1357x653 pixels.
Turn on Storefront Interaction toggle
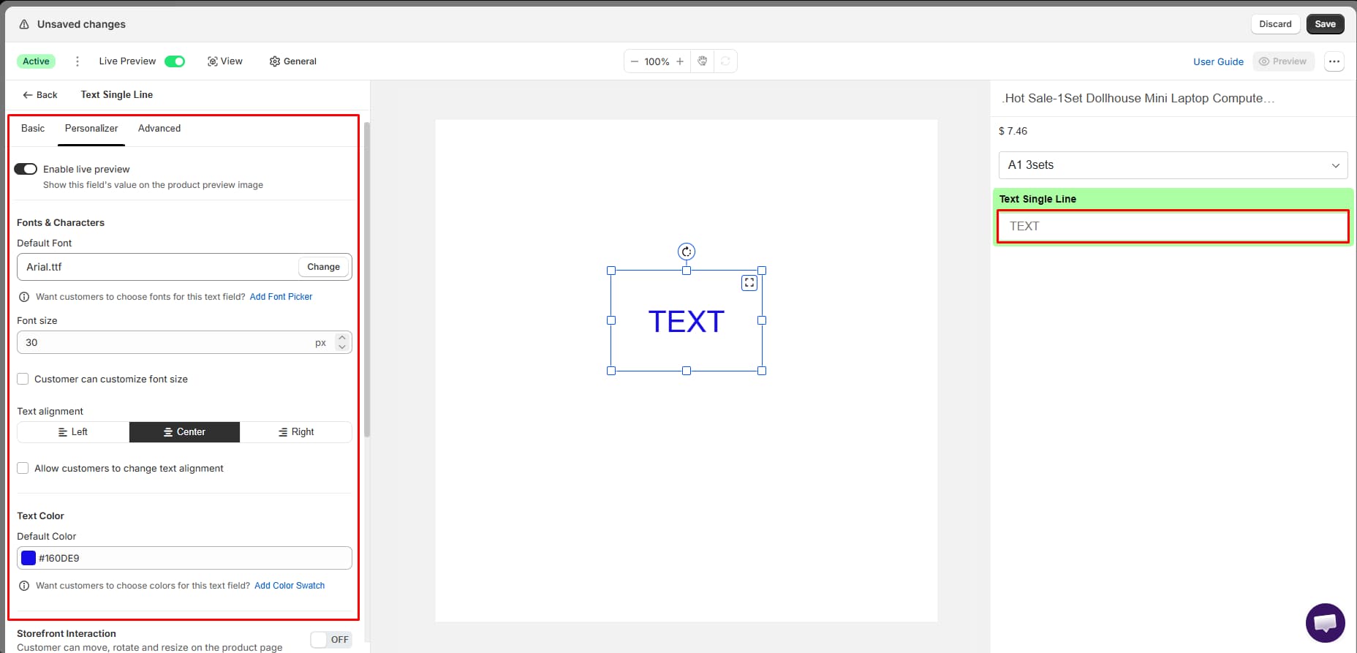[331, 640]
